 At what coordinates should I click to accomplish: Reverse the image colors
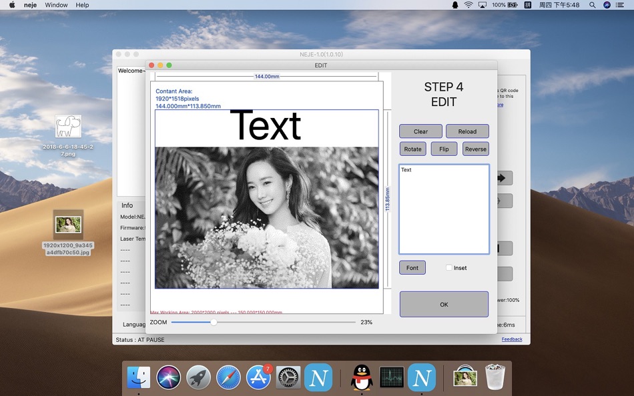475,149
